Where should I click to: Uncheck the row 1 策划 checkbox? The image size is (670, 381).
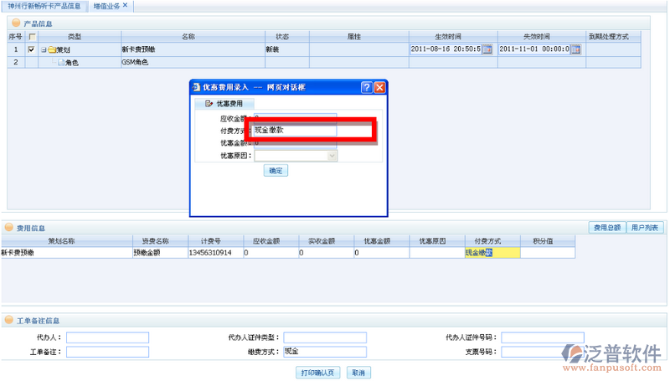pyautogui.click(x=32, y=49)
